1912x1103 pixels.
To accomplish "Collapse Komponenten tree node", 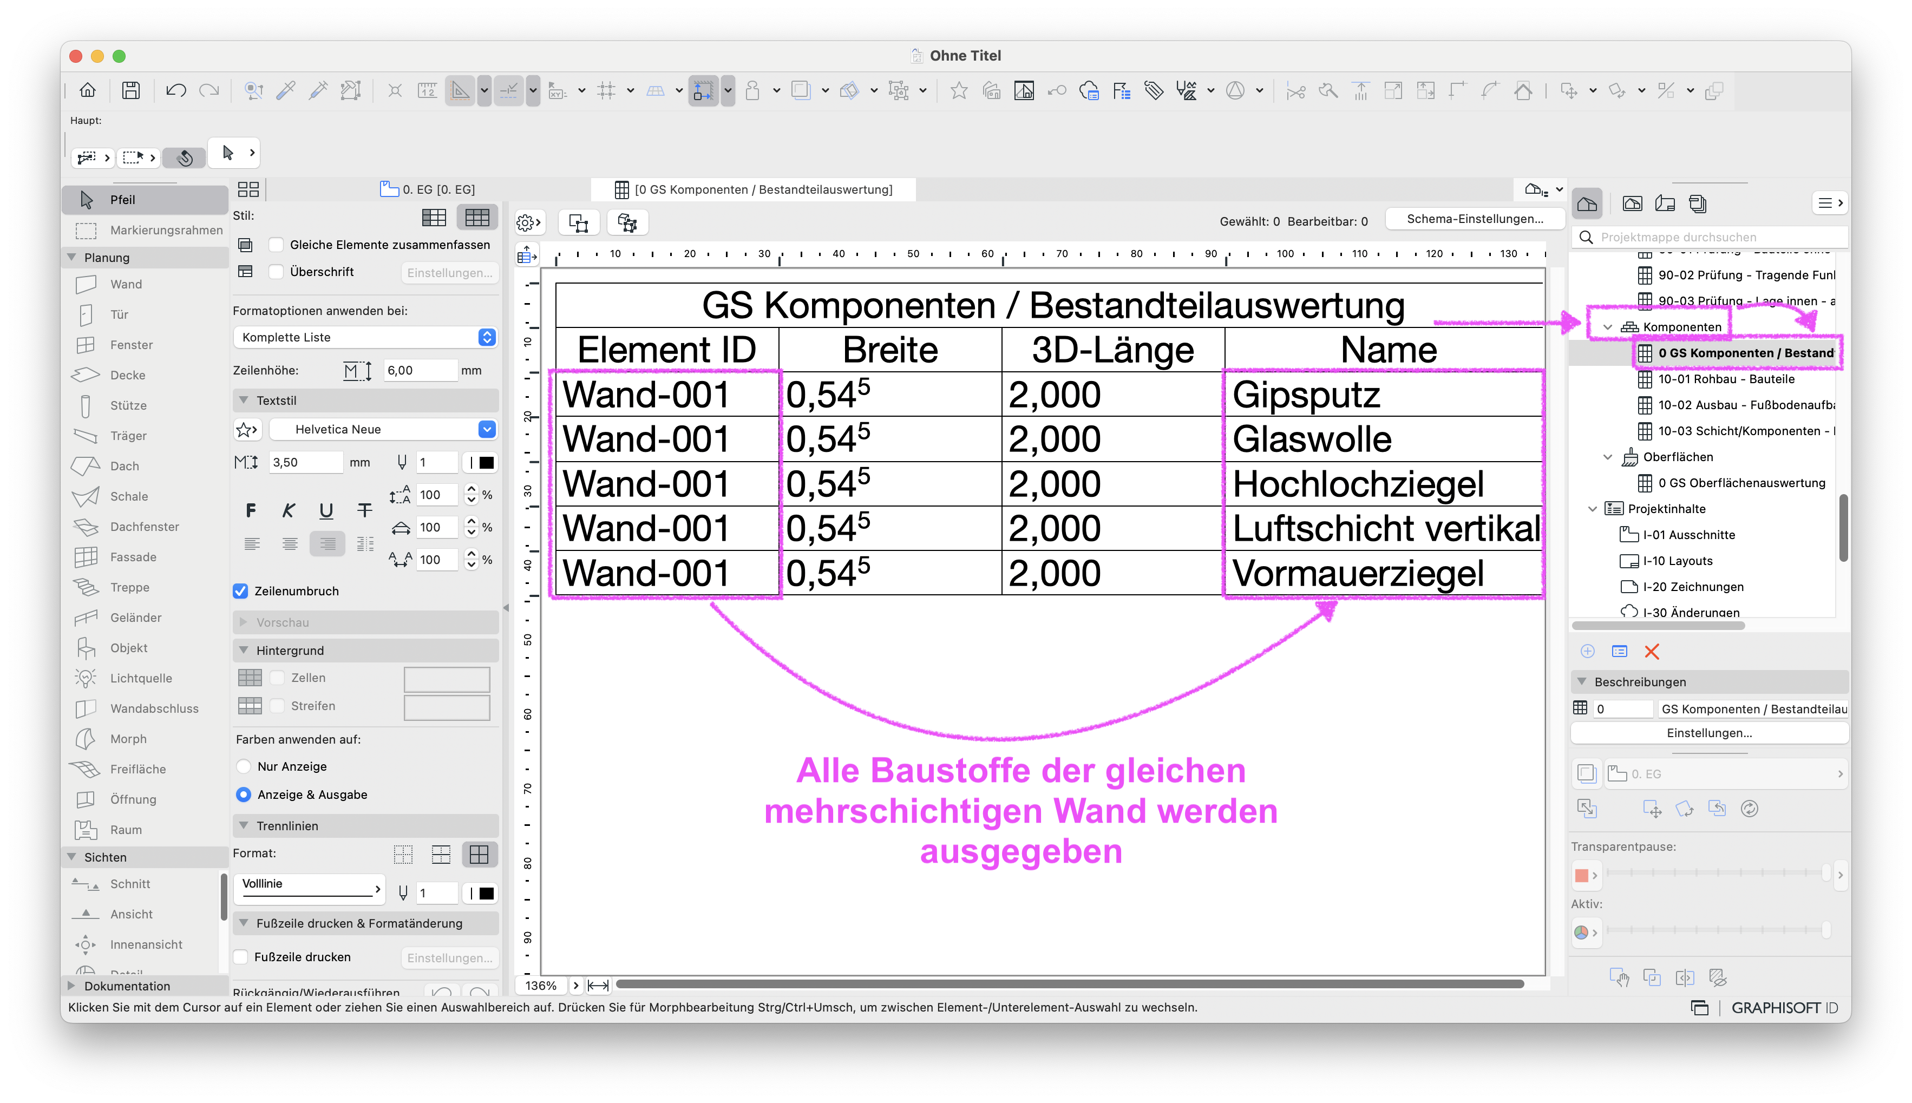I will 1607,327.
